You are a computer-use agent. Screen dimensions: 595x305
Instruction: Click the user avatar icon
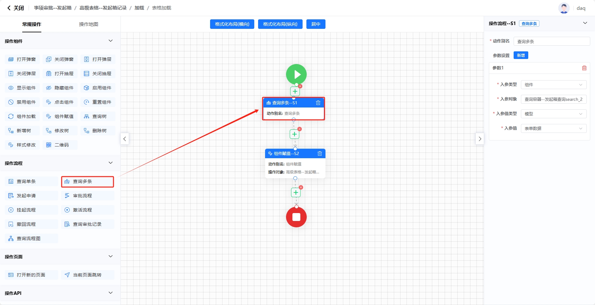tap(564, 8)
